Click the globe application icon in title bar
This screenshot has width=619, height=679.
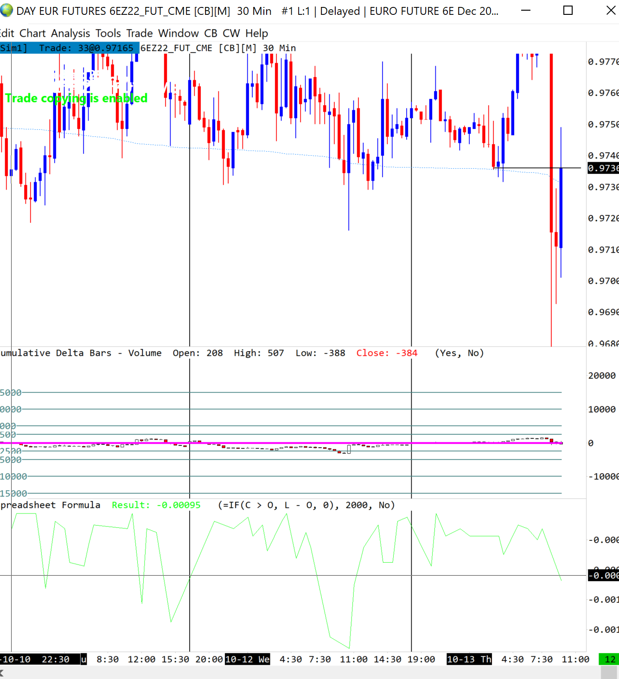click(6, 11)
